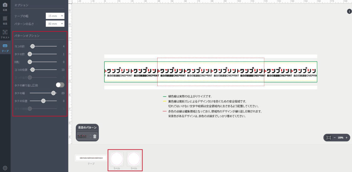Click the background pattern preview thumbnail
This screenshot has height=172, width=352.
coord(83,136)
